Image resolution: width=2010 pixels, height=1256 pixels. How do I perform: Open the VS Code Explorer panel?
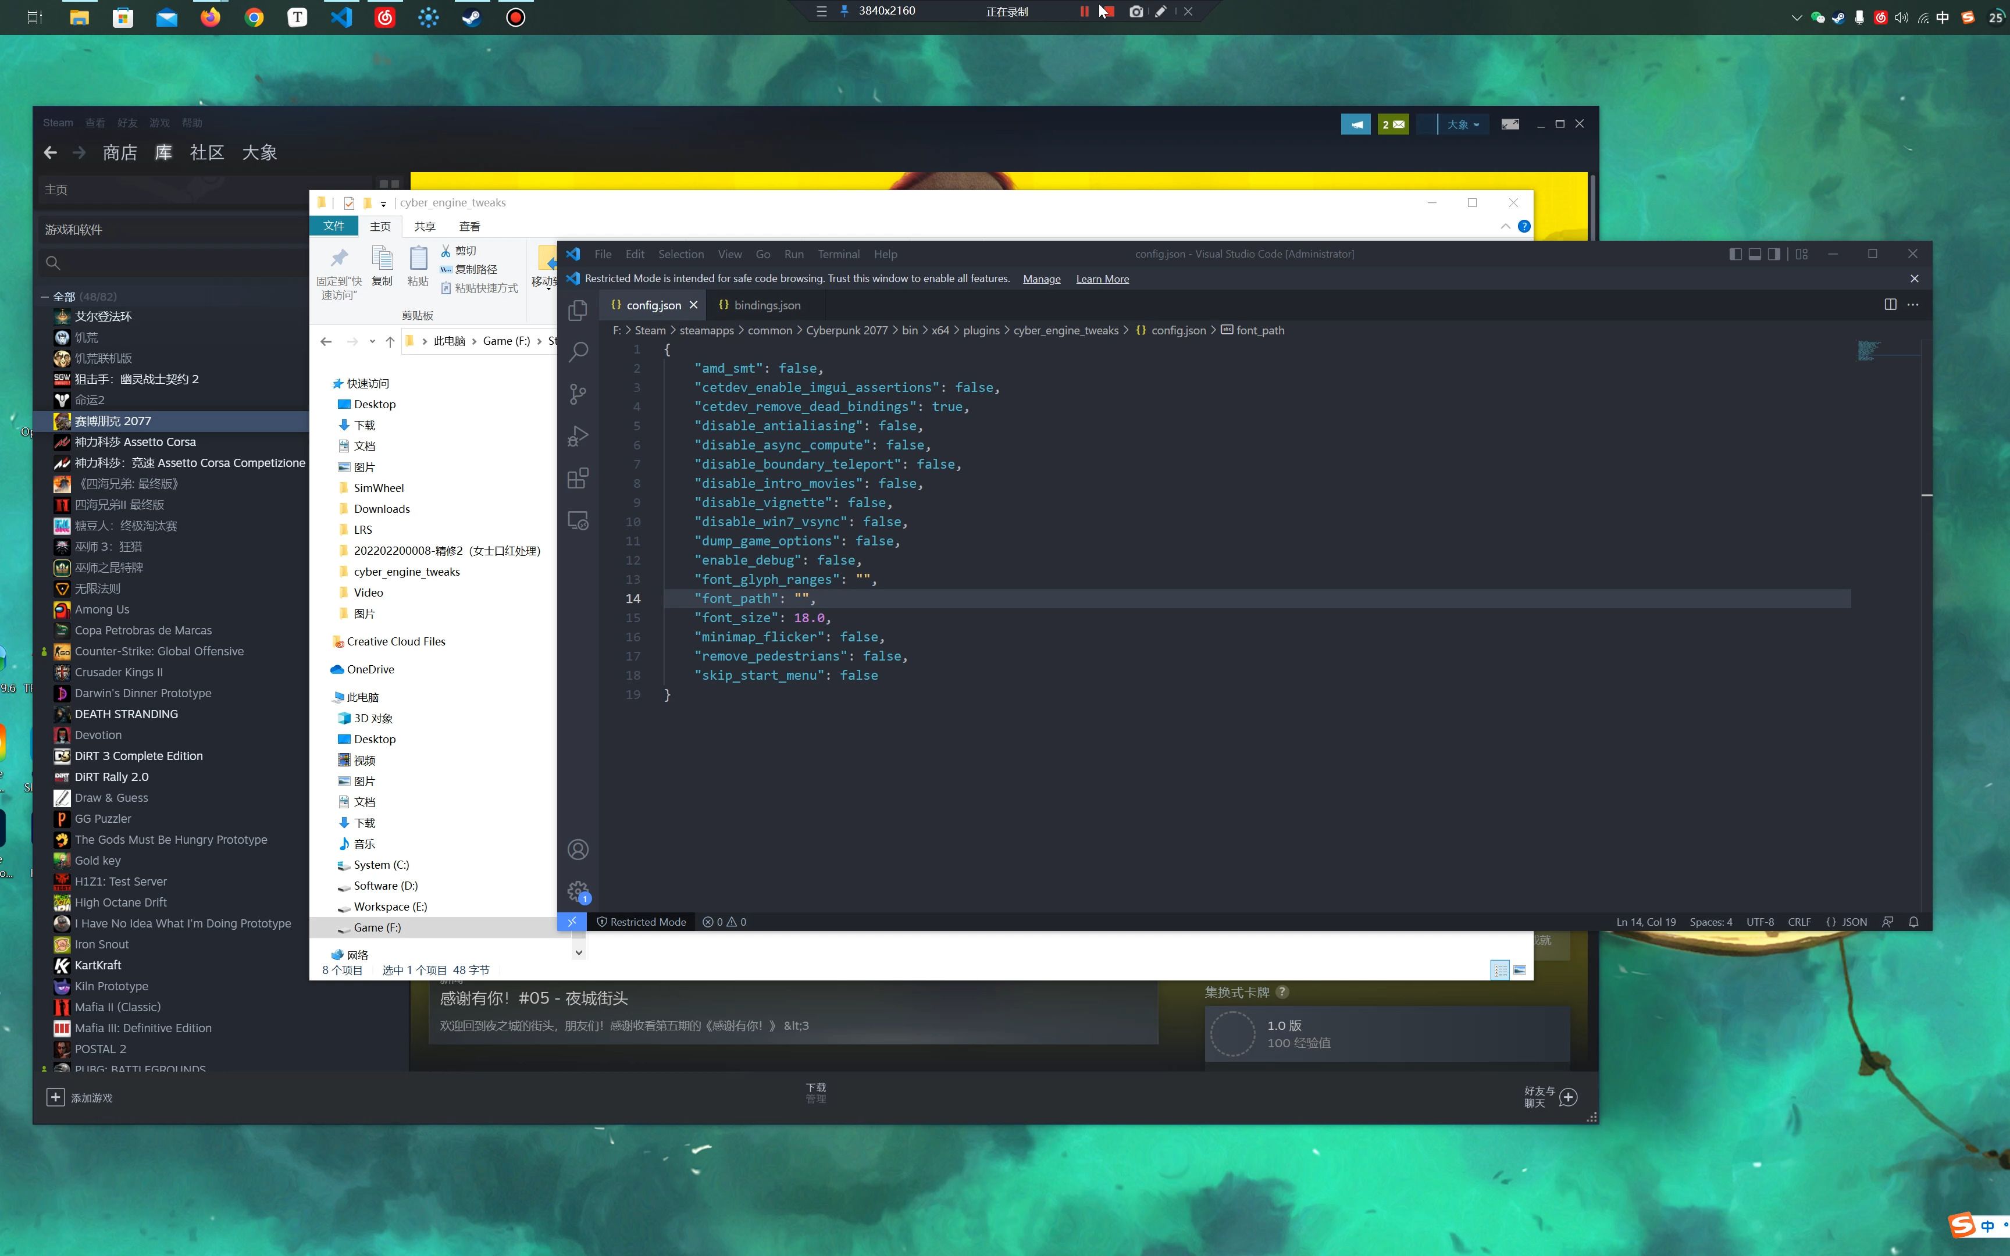pyautogui.click(x=578, y=310)
